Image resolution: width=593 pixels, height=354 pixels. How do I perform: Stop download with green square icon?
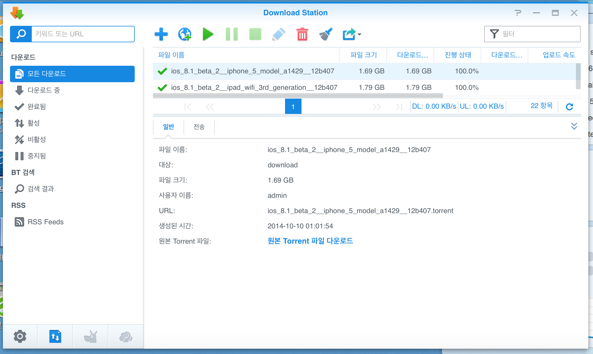[x=255, y=34]
